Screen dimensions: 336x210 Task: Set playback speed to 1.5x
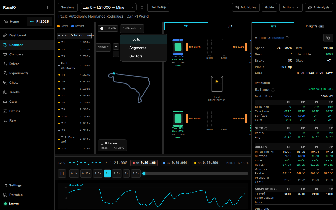tap(117, 174)
